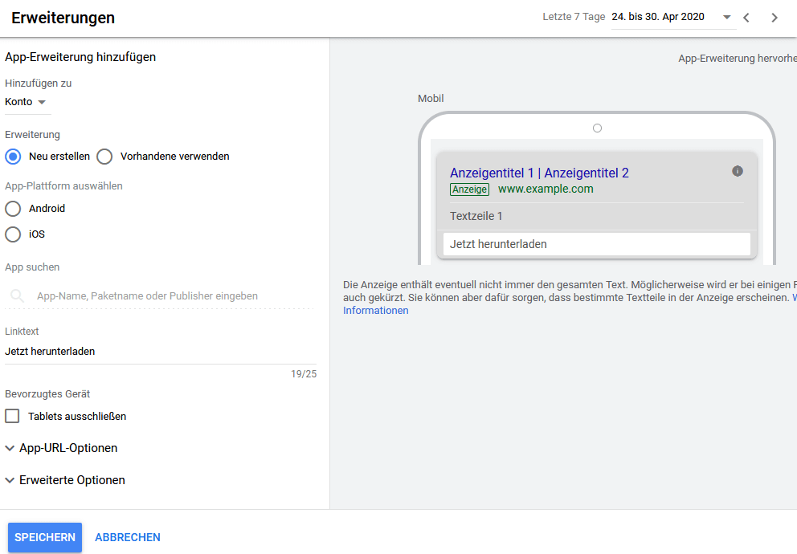Click the info icon in ad preview

pyautogui.click(x=738, y=171)
